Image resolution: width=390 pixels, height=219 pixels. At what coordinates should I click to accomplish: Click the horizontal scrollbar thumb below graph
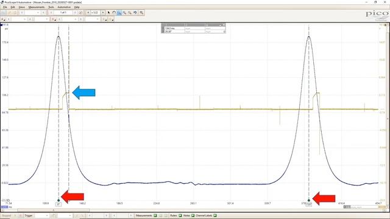pyautogui.click(x=54, y=210)
